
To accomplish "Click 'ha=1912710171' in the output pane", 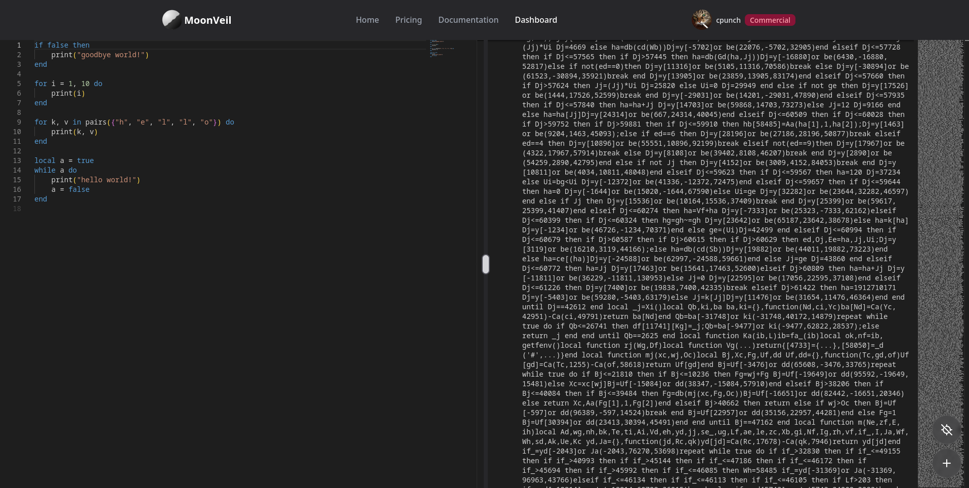I will [865, 288].
